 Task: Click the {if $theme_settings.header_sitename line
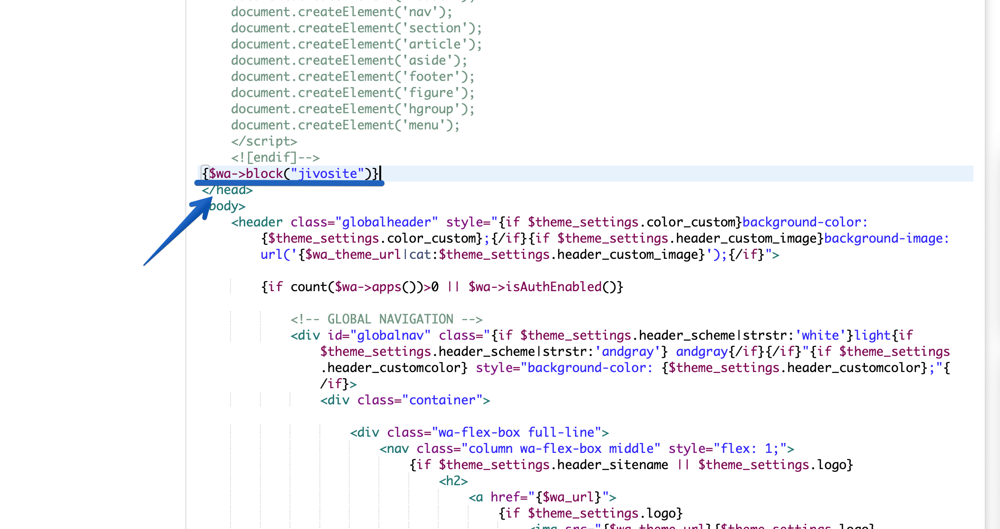tap(631, 465)
